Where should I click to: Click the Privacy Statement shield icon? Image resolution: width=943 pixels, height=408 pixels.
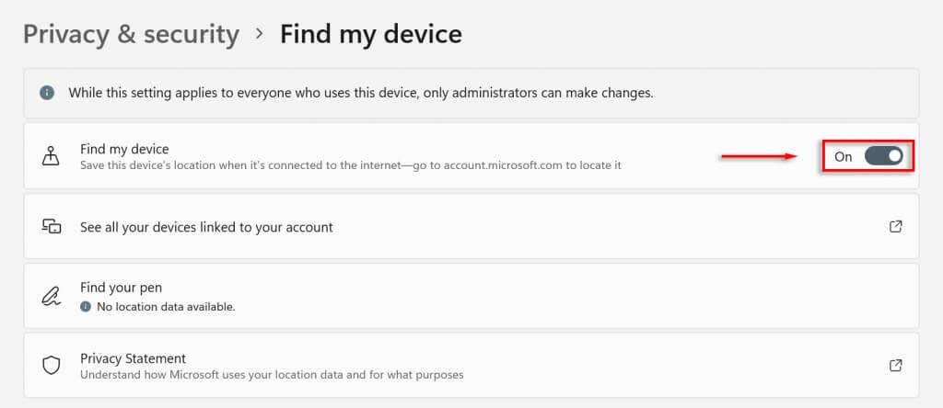tap(52, 366)
